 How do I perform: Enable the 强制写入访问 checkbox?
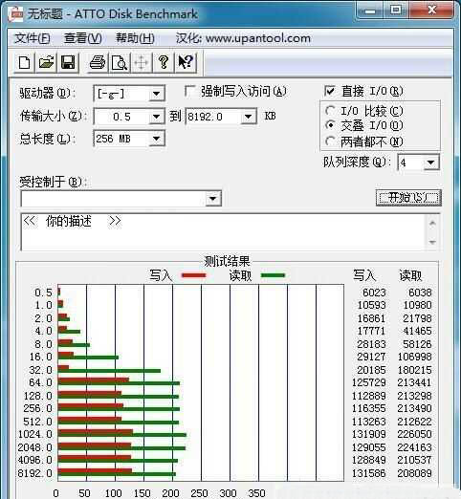coord(190,92)
